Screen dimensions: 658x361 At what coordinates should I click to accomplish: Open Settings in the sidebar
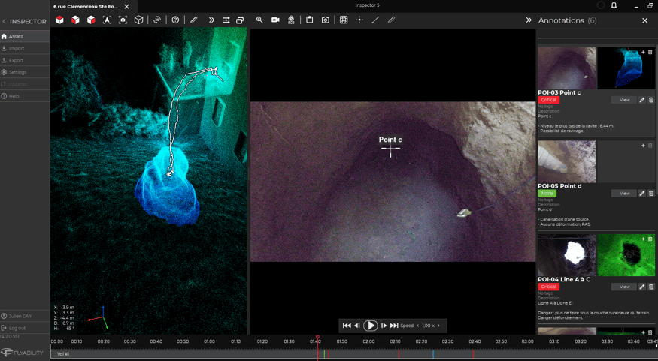(x=25, y=72)
